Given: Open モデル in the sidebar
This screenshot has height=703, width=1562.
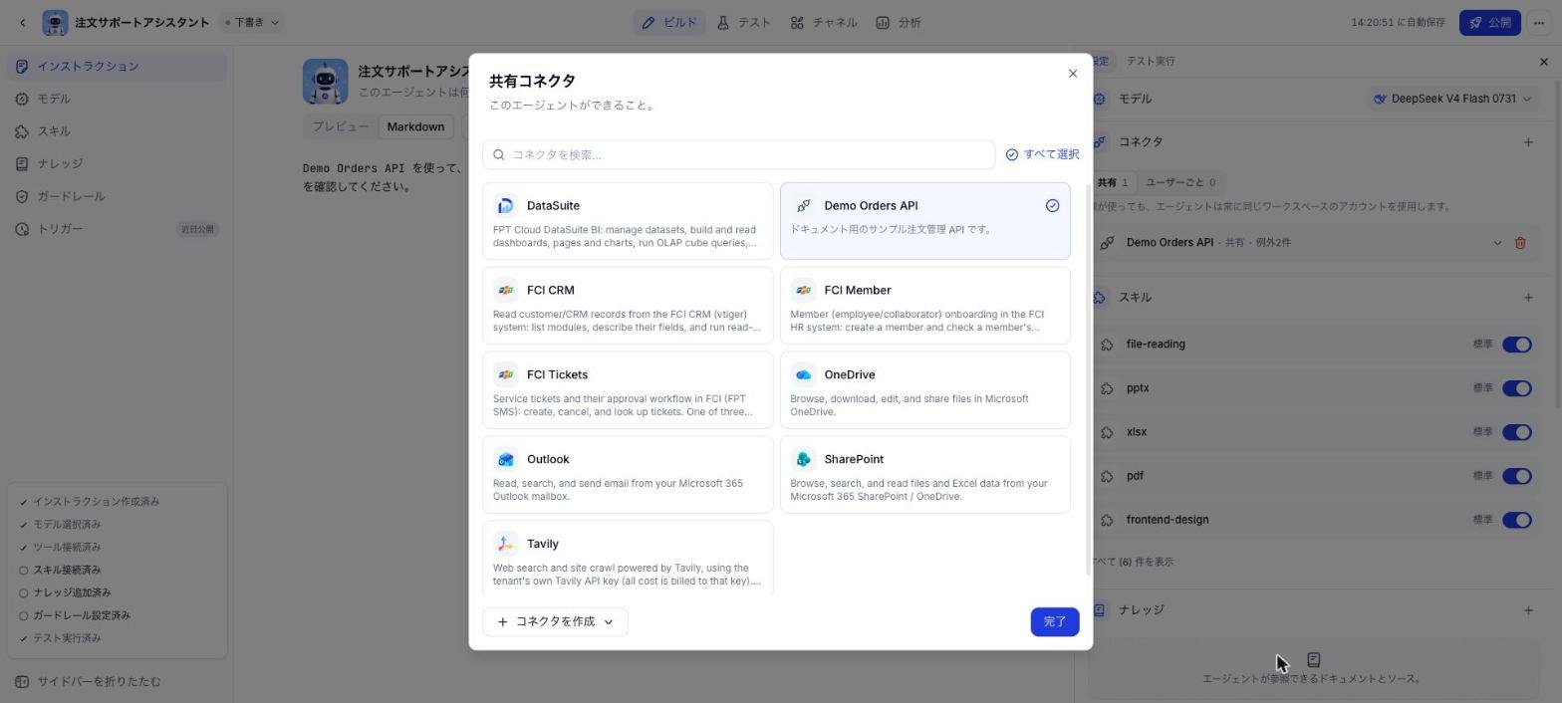Looking at the screenshot, I should tap(118, 100).
